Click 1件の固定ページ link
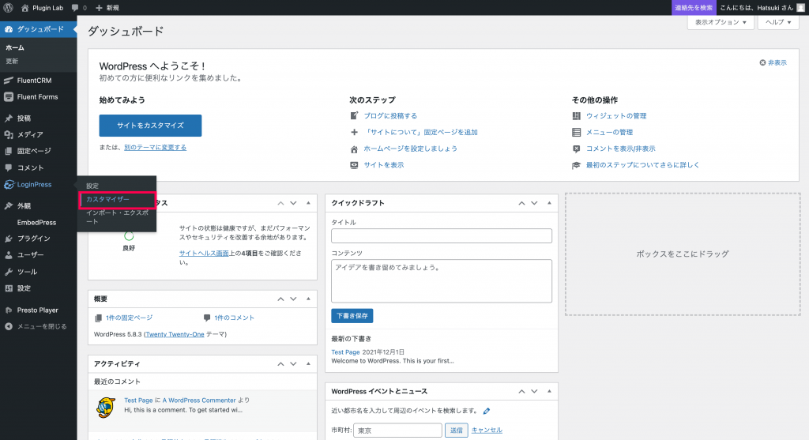 [x=129, y=318]
